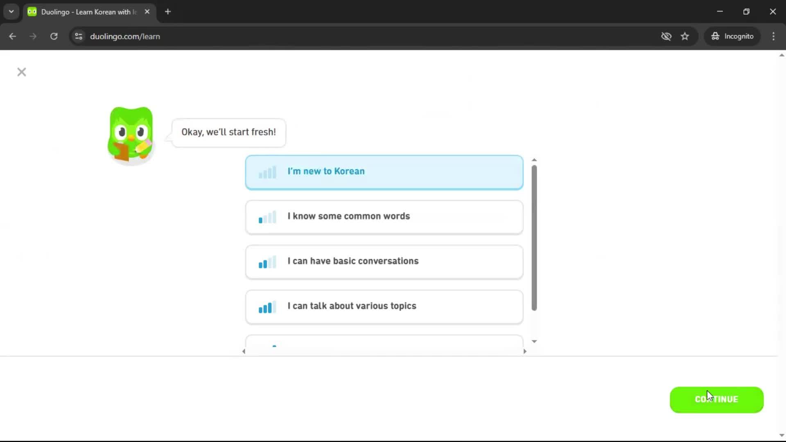Click the Duolingo favicon on the browser tab
Image resolution: width=786 pixels, height=442 pixels.
(x=32, y=12)
